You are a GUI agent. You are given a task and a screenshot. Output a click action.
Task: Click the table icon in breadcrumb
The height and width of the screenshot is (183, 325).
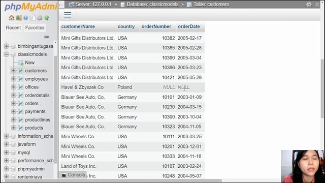[x=189, y=5]
